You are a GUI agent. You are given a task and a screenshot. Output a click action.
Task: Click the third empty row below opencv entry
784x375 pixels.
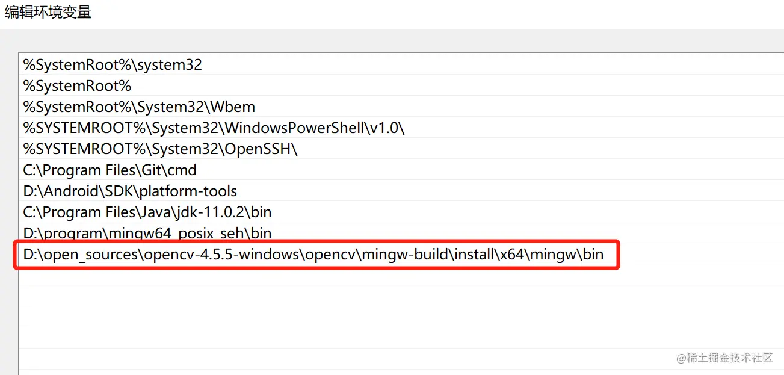(361, 317)
